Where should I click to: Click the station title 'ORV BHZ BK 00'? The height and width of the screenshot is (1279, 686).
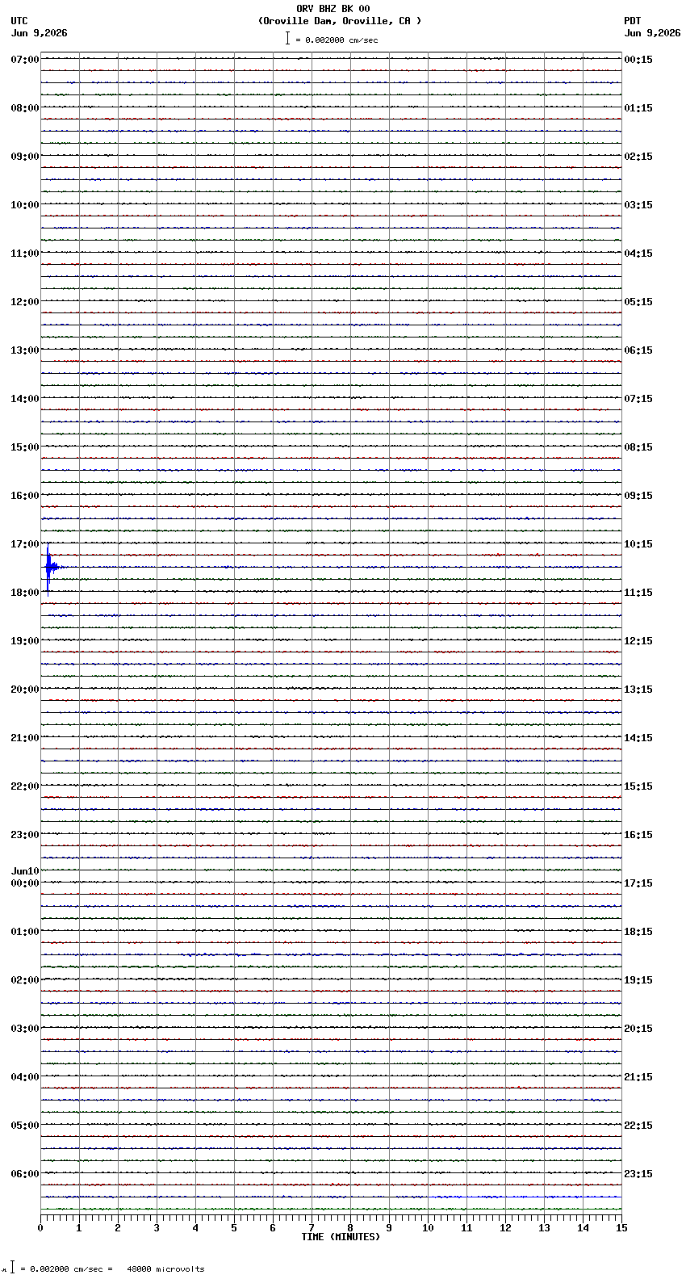[333, 9]
